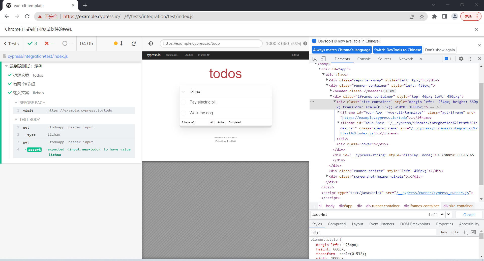Filter todos by Active

pos(221,122)
